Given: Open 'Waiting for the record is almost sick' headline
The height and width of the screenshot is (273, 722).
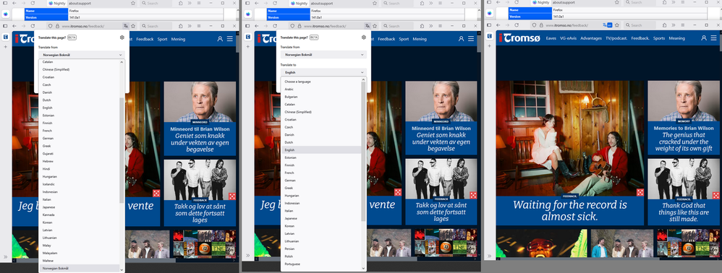Looking at the screenshot, I should pos(569,210).
